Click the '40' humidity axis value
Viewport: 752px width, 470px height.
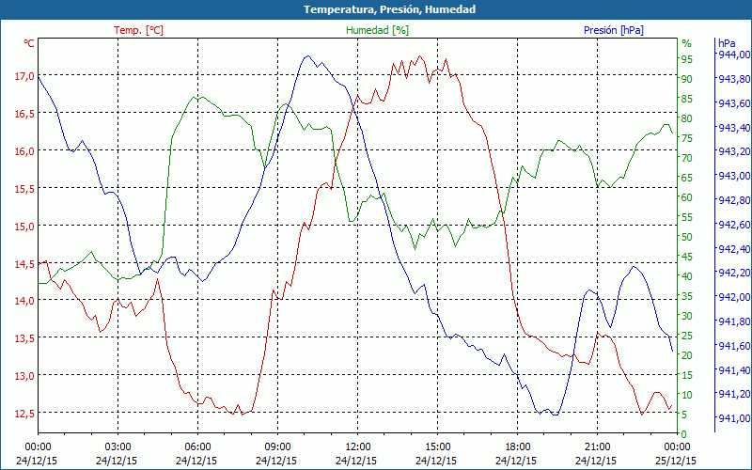(687, 276)
